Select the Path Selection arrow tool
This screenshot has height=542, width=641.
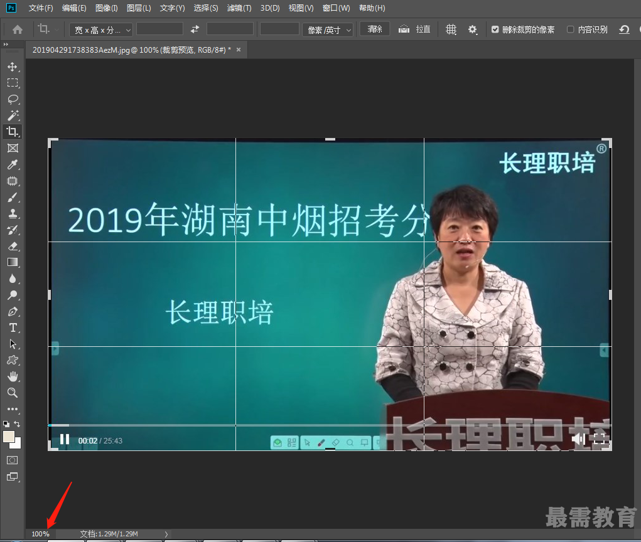point(13,344)
